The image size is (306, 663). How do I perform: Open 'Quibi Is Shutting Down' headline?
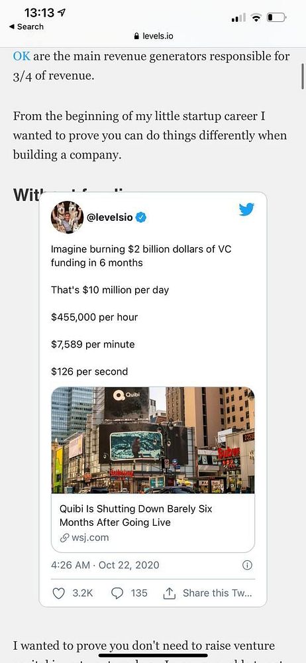pyautogui.click(x=136, y=515)
